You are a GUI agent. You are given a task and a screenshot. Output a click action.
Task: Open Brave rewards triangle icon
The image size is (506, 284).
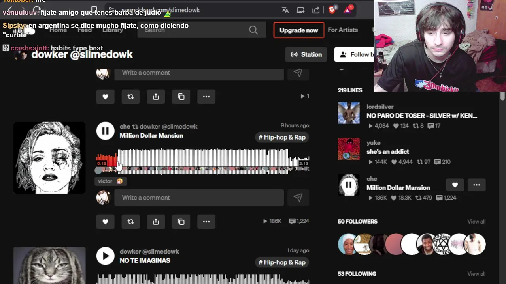(x=348, y=10)
